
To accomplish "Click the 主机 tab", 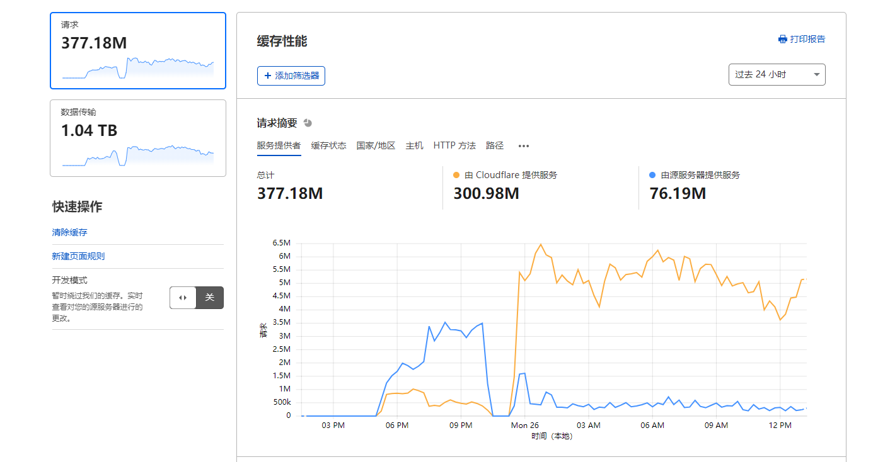I will (x=414, y=145).
